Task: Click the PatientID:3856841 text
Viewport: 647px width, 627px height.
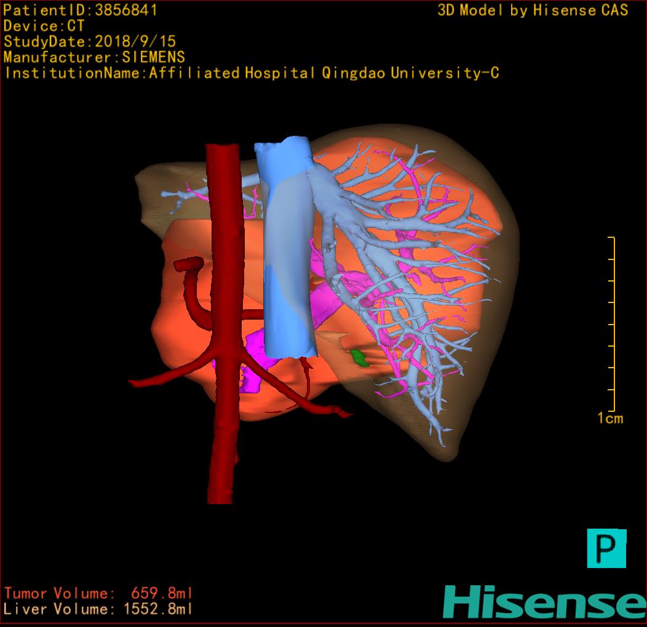Action: [81, 10]
